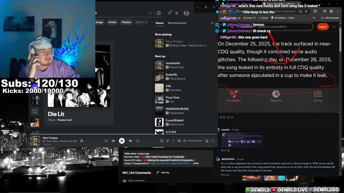Screen dimensions: 344x193
Task: Switch to the Queue tab
Action: click(159, 23)
